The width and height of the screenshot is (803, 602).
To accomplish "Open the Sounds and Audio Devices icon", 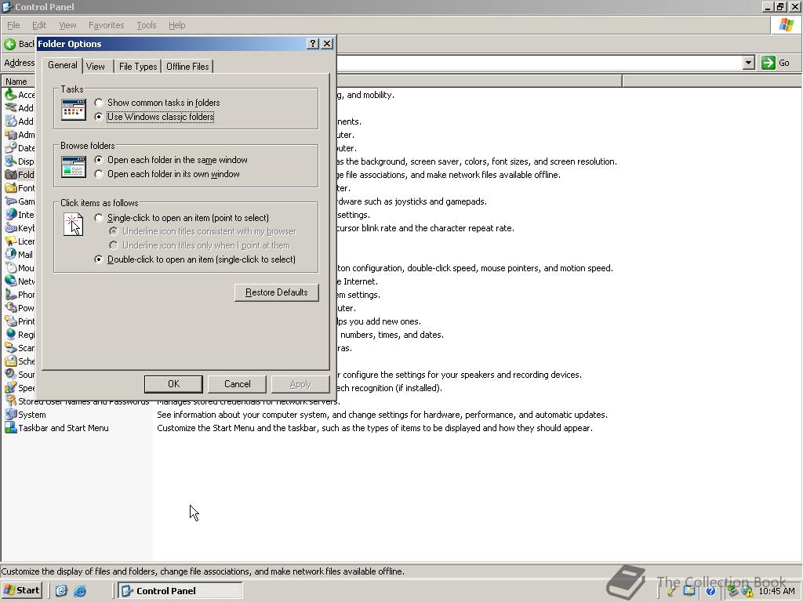I will point(11,374).
